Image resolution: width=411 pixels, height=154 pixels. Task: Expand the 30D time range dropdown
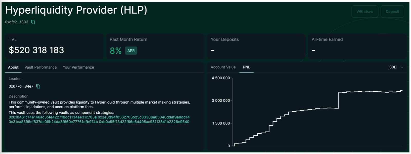pos(396,67)
